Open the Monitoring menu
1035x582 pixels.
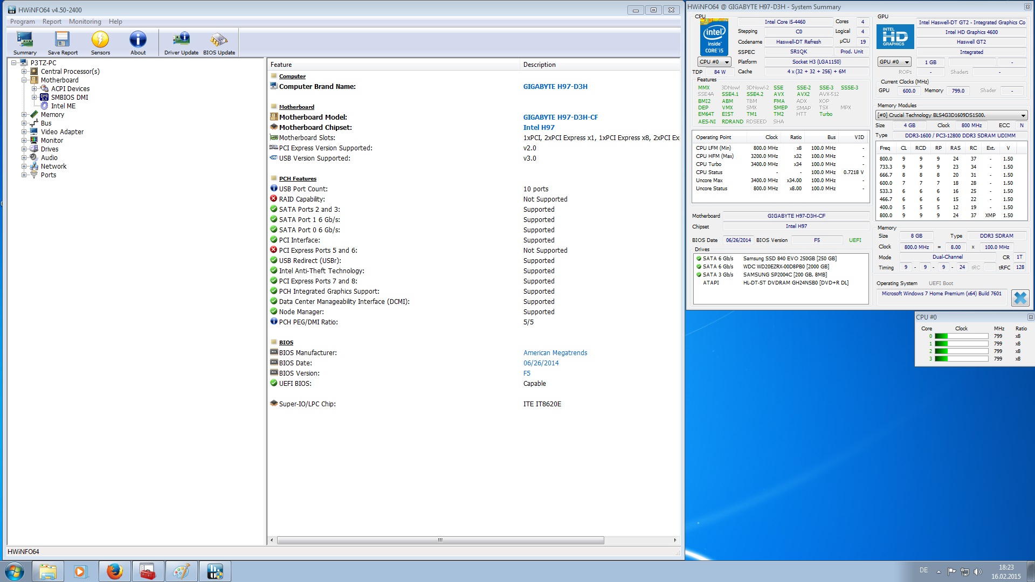tap(85, 22)
